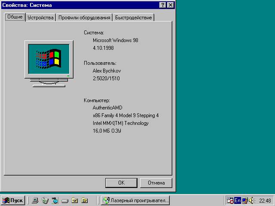Click the Отмена cancel button

coord(156,183)
